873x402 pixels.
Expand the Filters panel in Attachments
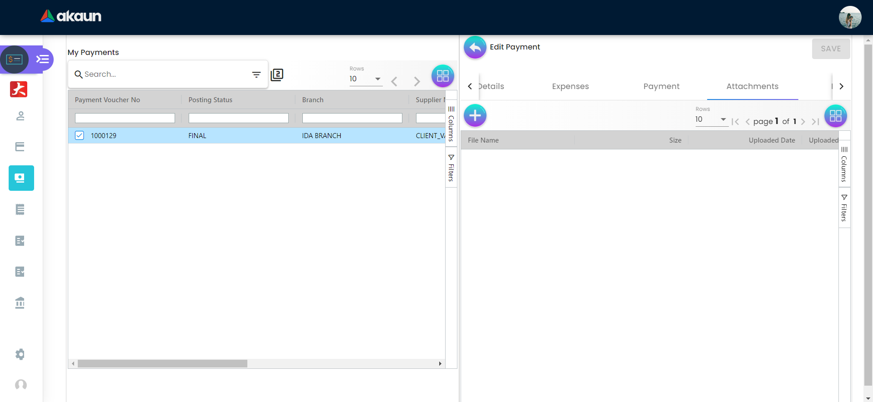pos(844,208)
